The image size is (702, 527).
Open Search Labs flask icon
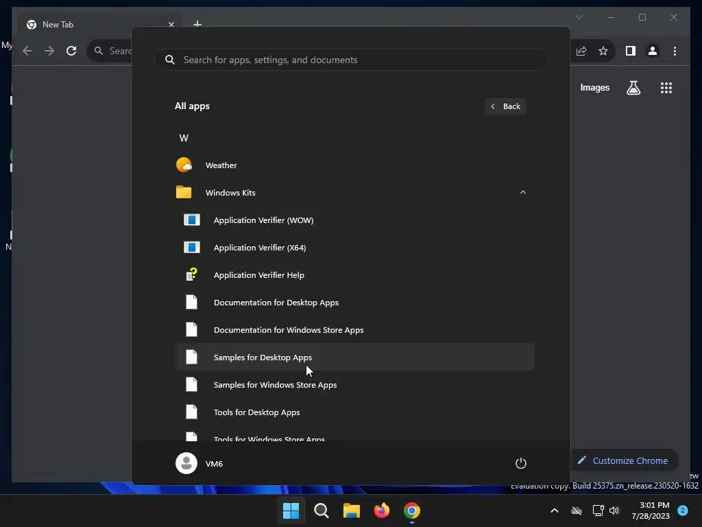(x=633, y=88)
